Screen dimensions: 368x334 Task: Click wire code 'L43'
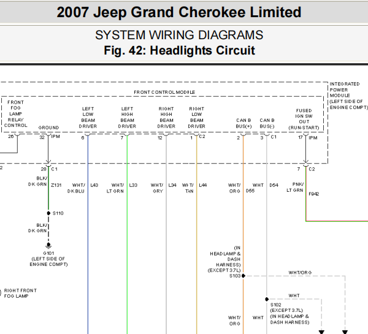[94, 185]
